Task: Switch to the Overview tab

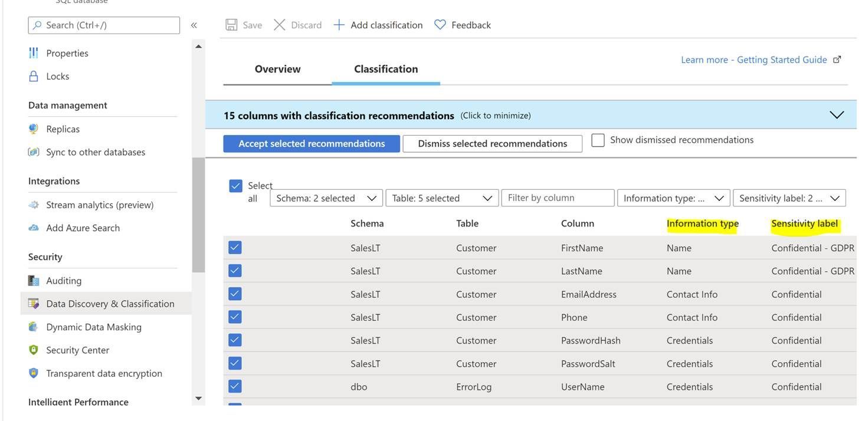Action: coord(277,68)
